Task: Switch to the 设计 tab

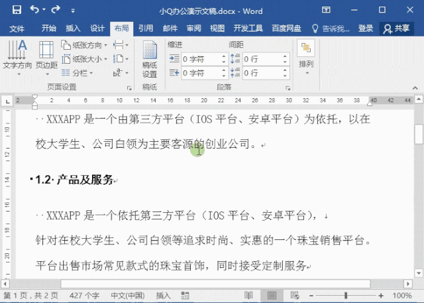Action: click(x=97, y=28)
